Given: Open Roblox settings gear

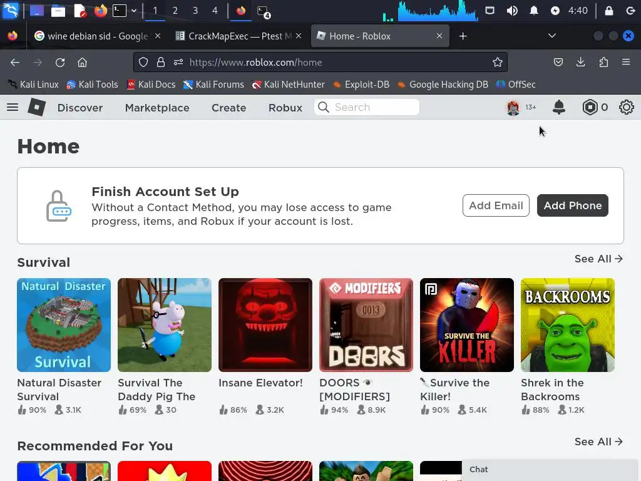Looking at the screenshot, I should (626, 107).
